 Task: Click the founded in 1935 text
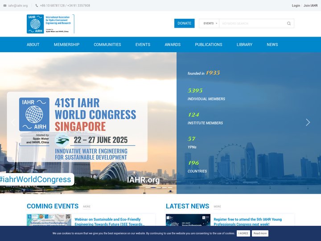(204, 73)
